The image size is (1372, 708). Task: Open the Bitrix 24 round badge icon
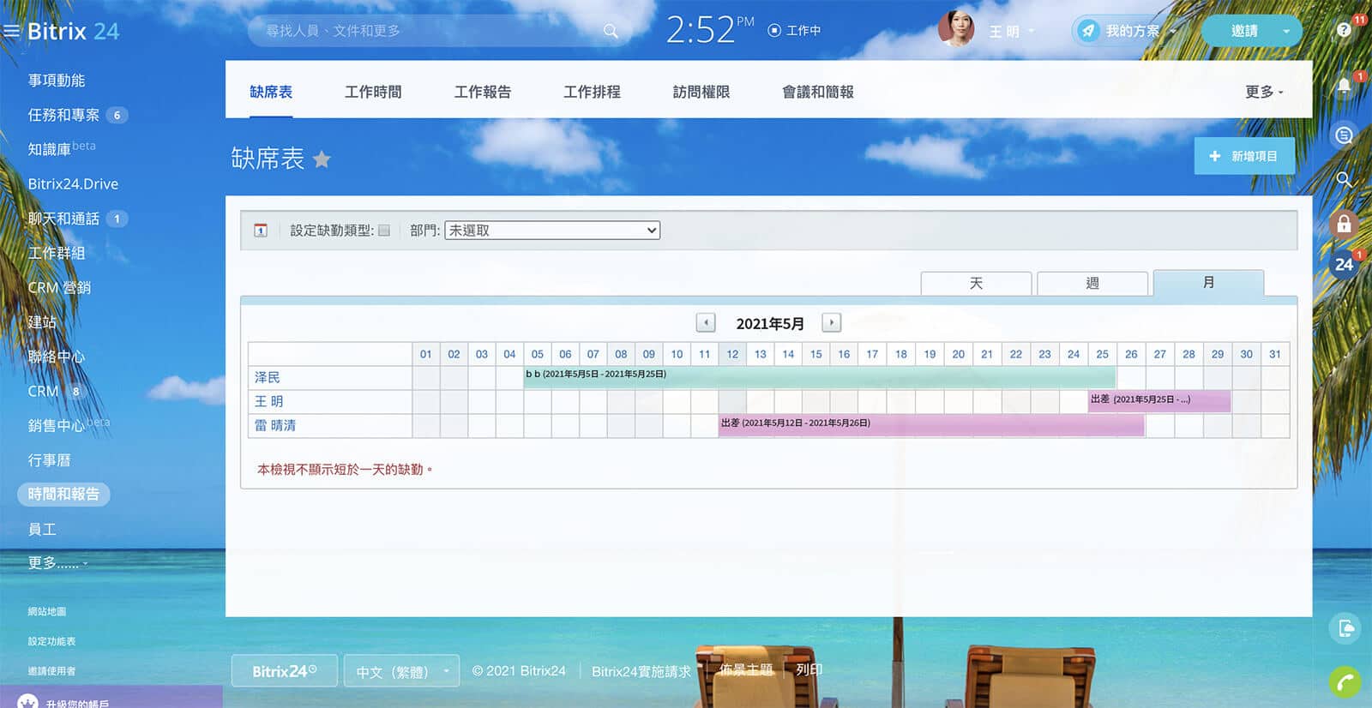coord(1344,264)
